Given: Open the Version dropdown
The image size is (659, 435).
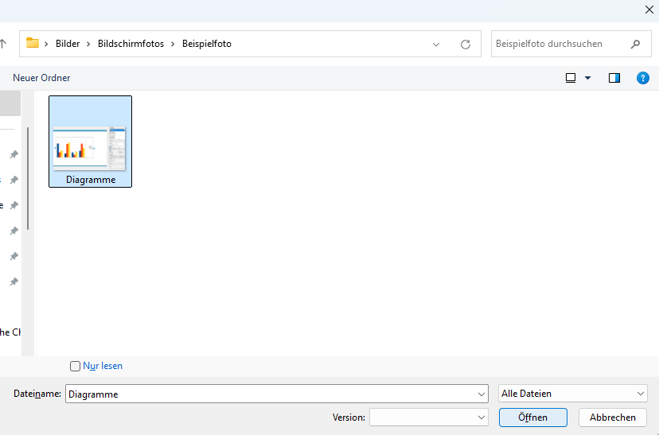Looking at the screenshot, I should tap(429, 418).
